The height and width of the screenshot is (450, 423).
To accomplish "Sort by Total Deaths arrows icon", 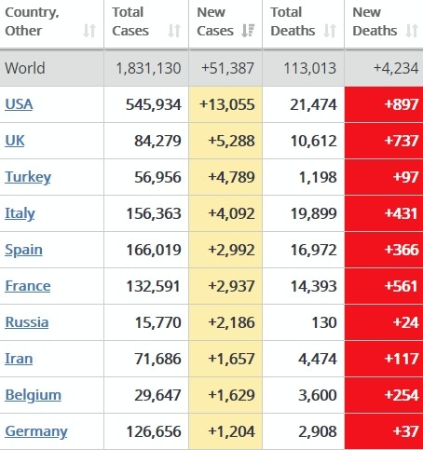I will tap(330, 31).
